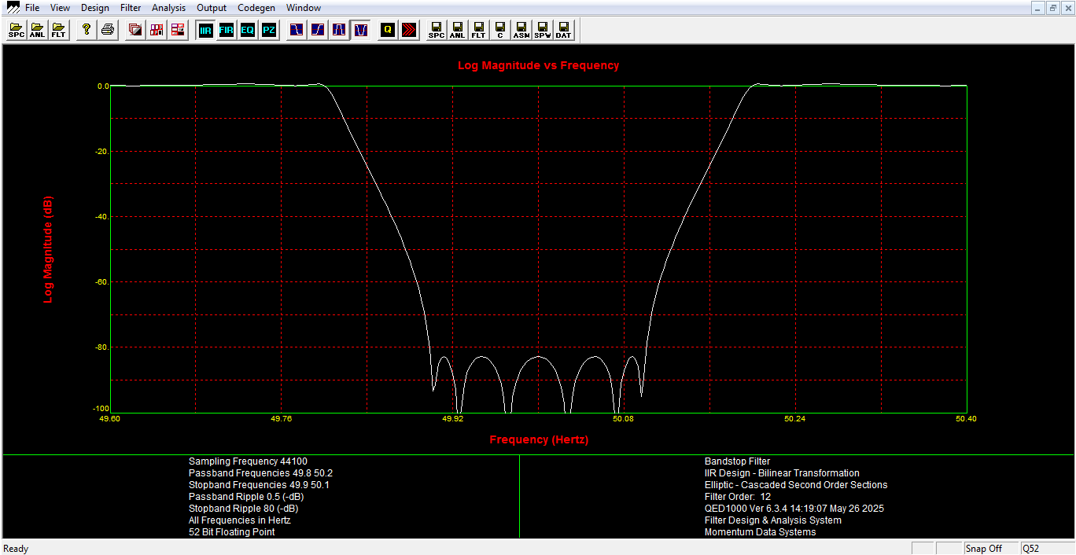1076x555 pixels.
Task: Click the Filter Order: 12 text
Action: 738,497
